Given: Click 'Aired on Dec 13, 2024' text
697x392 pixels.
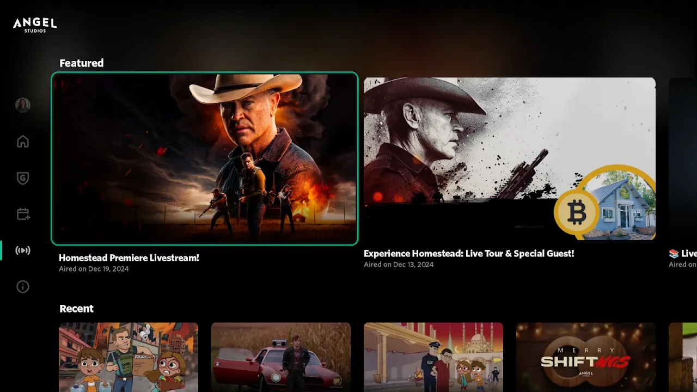Looking at the screenshot, I should click(399, 265).
